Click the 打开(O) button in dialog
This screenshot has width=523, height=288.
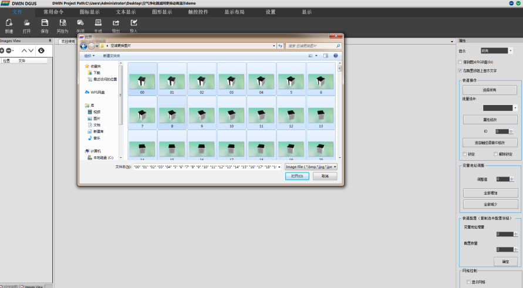click(296, 176)
